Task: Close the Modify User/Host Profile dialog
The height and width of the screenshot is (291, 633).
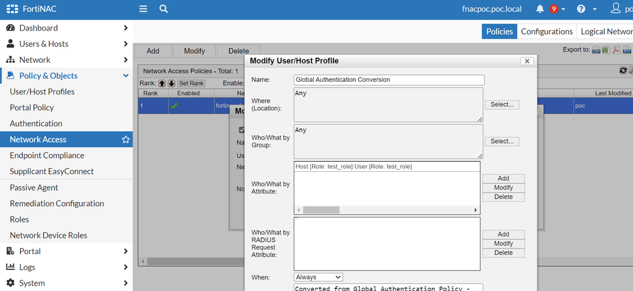Action: coord(527,61)
